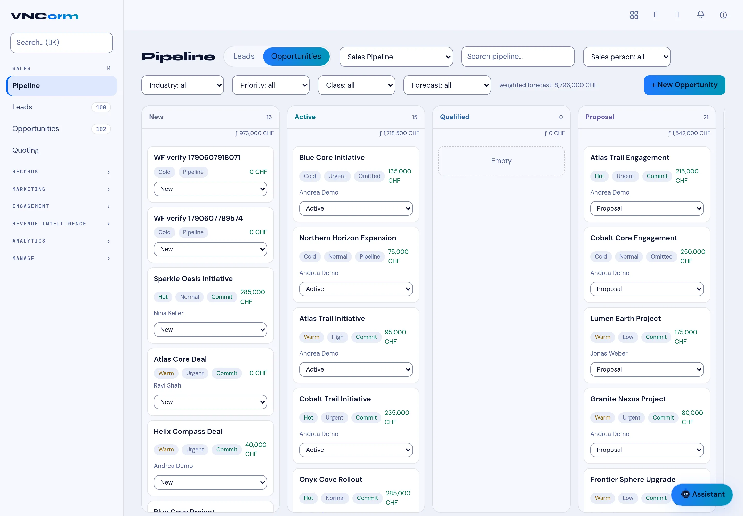The width and height of the screenshot is (743, 516).
Task: Click the notifications bell icon
Action: pyautogui.click(x=700, y=14)
